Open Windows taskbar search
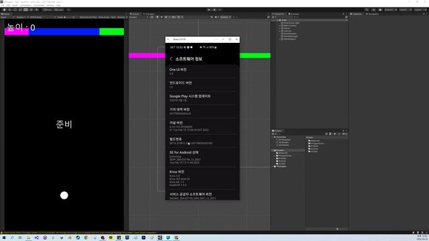This screenshot has width=429, height=241. coord(12,238)
